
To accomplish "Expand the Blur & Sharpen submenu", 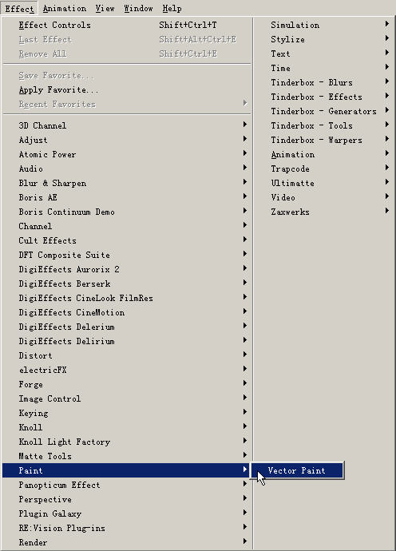I will coord(126,183).
